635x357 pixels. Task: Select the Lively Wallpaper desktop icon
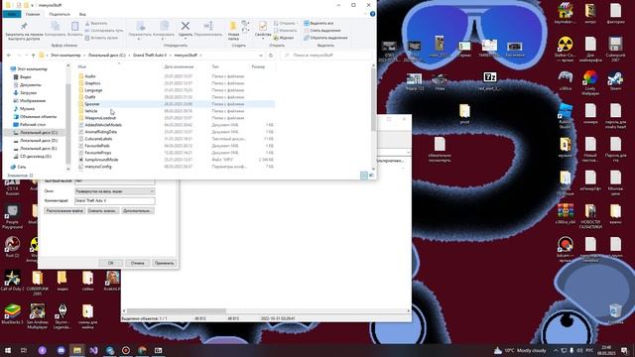pos(590,82)
